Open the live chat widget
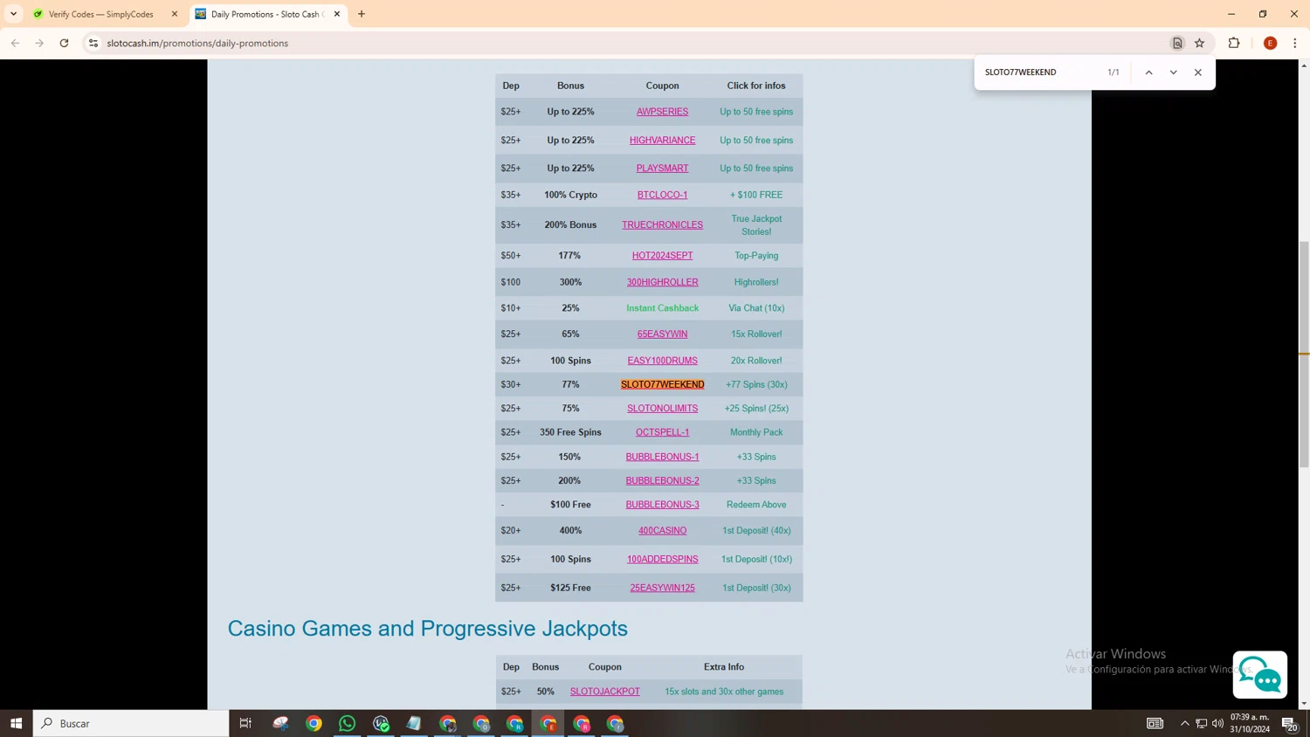 point(1259,674)
